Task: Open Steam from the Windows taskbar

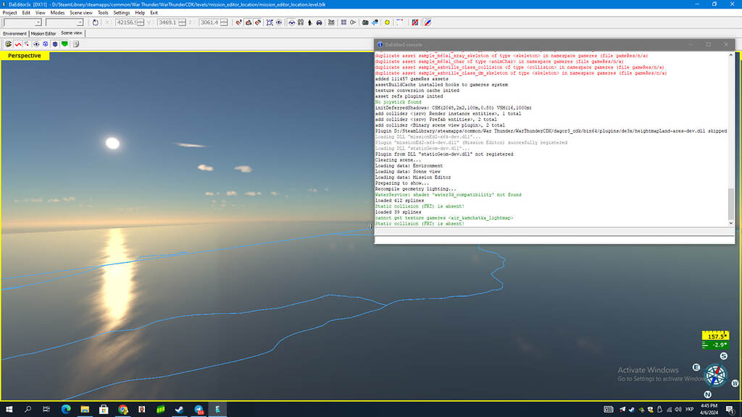Action: [x=180, y=409]
